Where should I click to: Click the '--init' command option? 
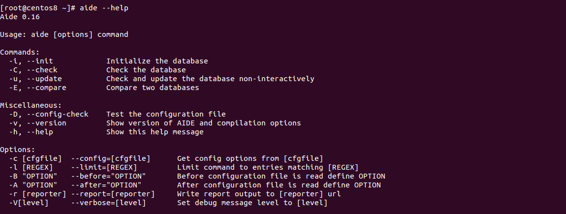40,61
